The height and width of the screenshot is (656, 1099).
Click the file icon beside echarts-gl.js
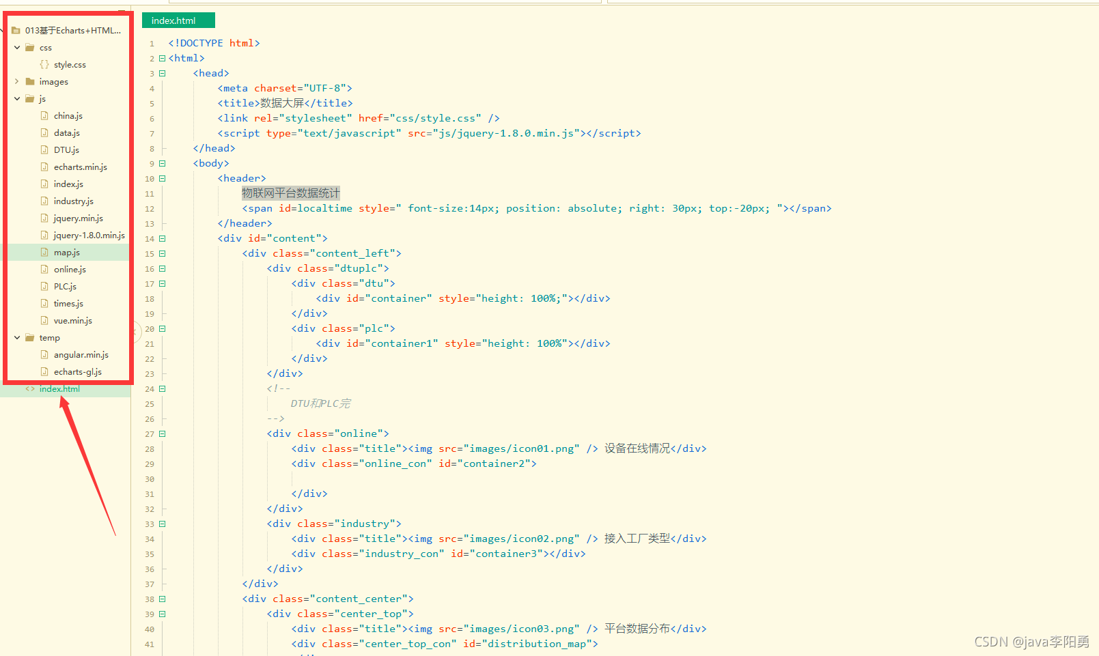click(x=44, y=372)
